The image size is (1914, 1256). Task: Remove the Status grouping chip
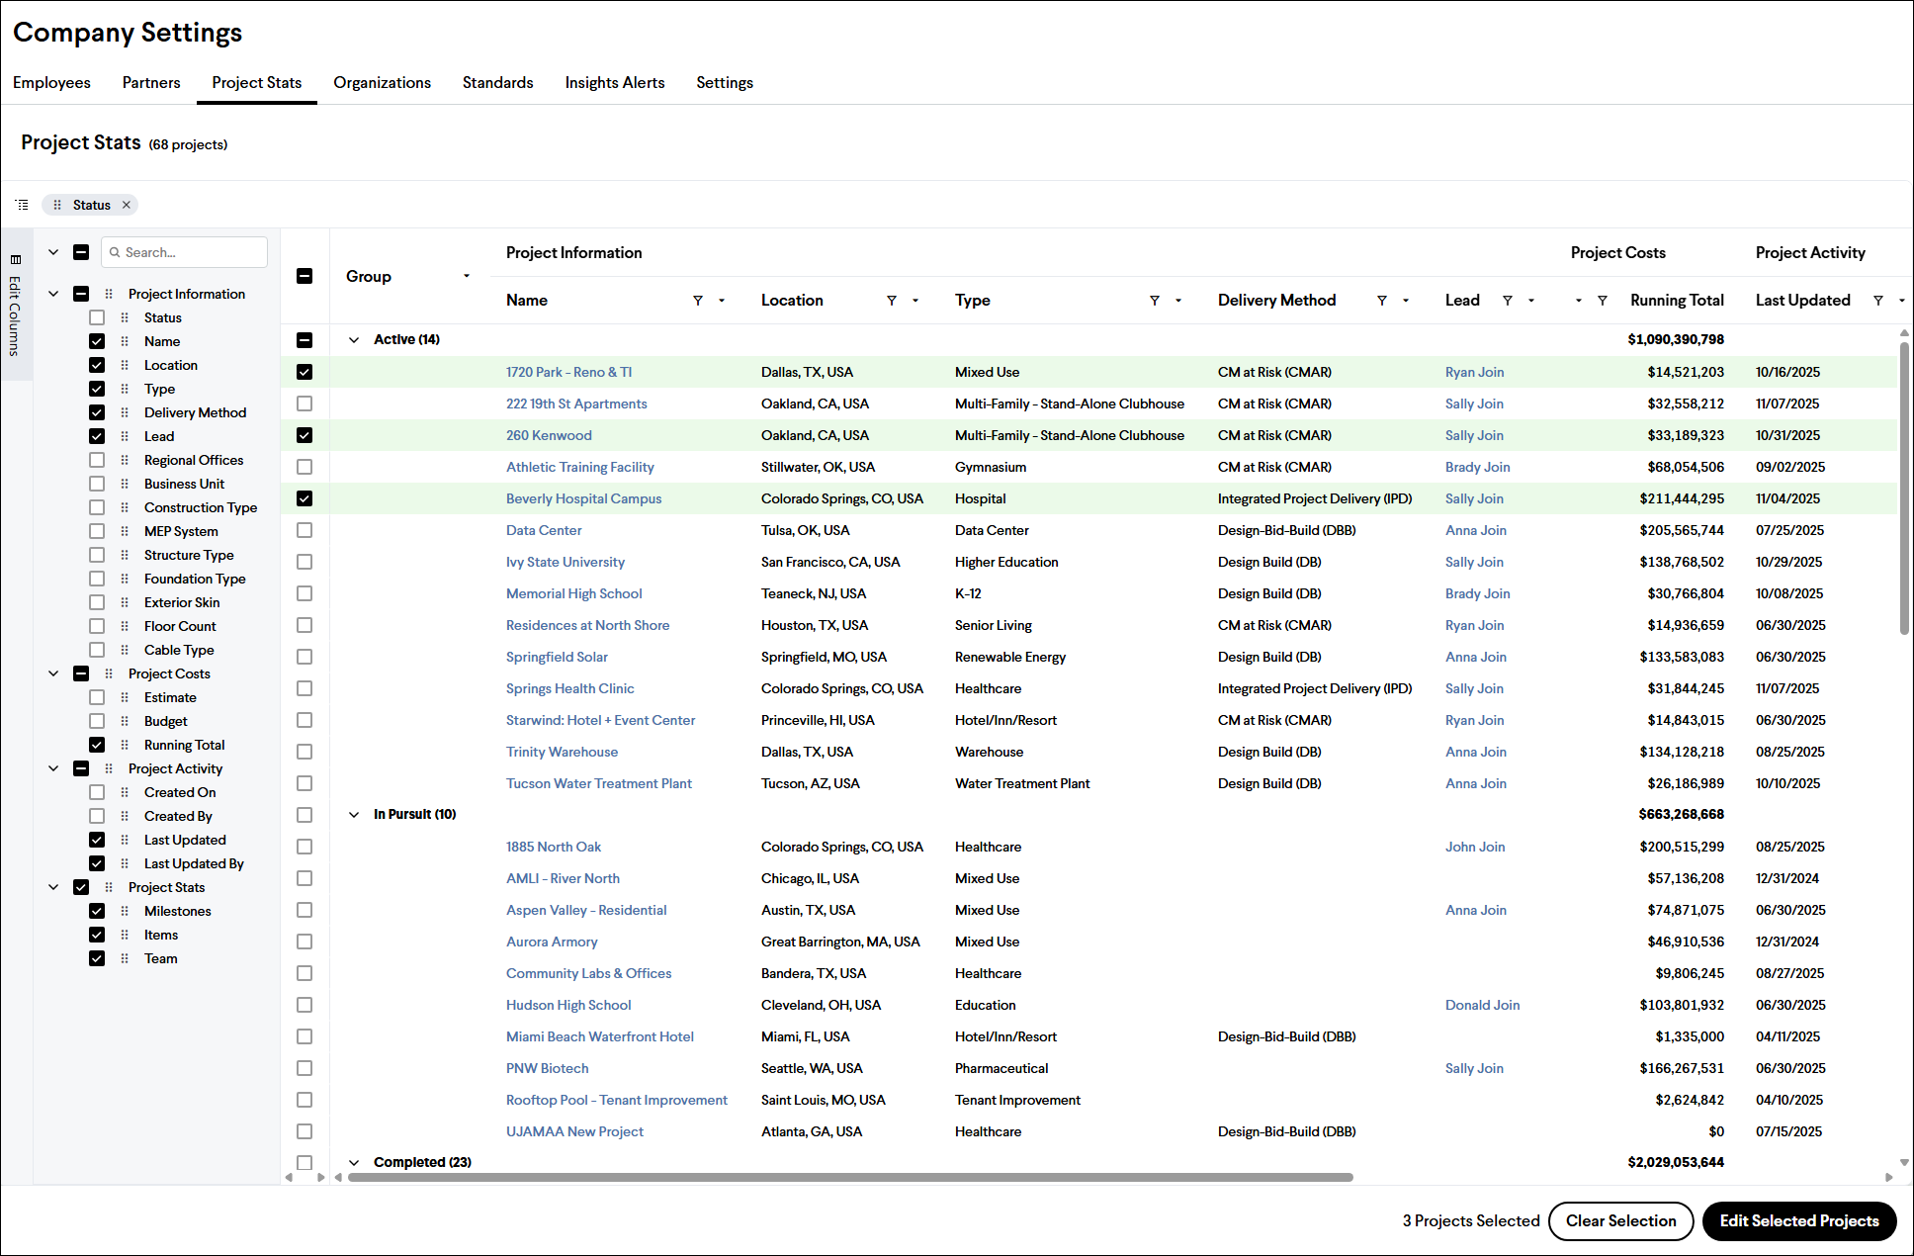click(127, 206)
